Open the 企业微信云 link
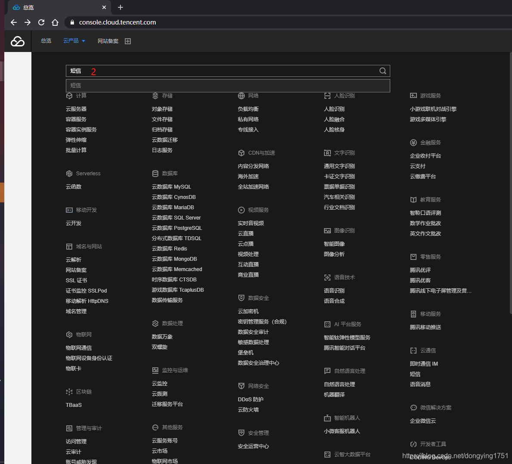This screenshot has height=464, width=512. (x=423, y=421)
